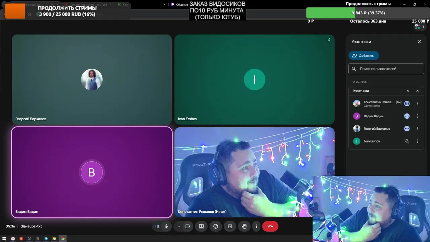This screenshot has width=430, height=242.
Task: Start screen presentation with the share button
Action: tap(201, 226)
